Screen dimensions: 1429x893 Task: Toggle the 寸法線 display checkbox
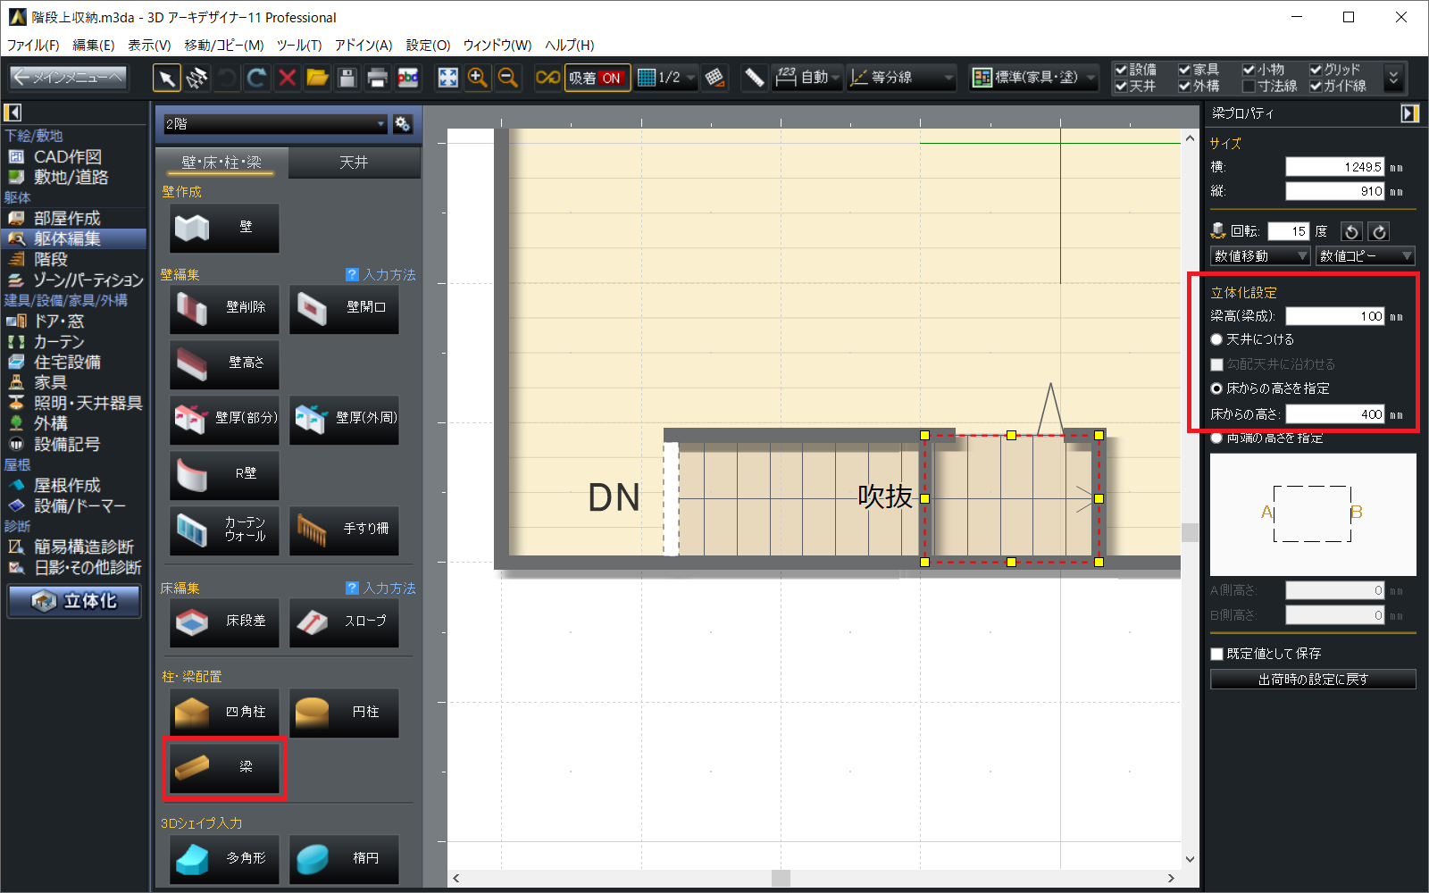click(x=1249, y=87)
